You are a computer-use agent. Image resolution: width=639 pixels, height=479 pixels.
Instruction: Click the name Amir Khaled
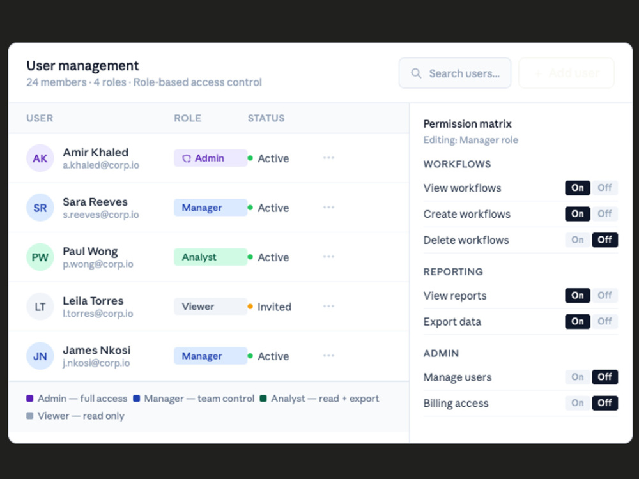point(95,153)
